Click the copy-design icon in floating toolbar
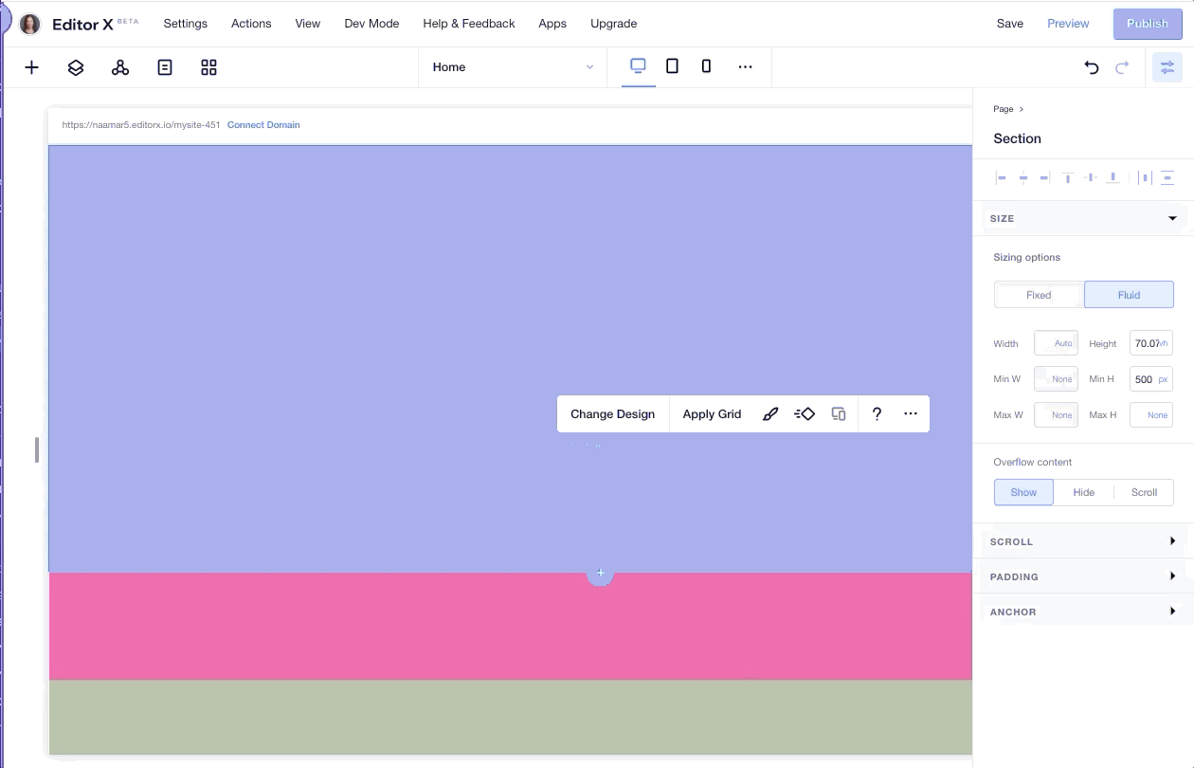The width and height of the screenshot is (1194, 768). coord(839,414)
